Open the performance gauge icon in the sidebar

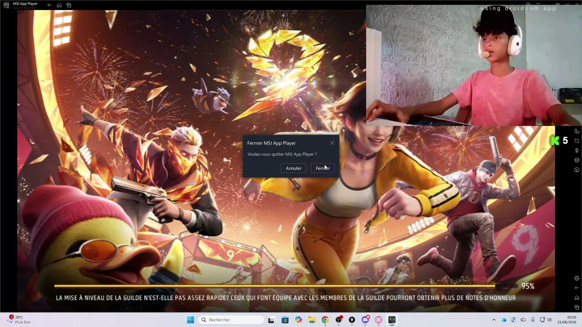click(577, 169)
